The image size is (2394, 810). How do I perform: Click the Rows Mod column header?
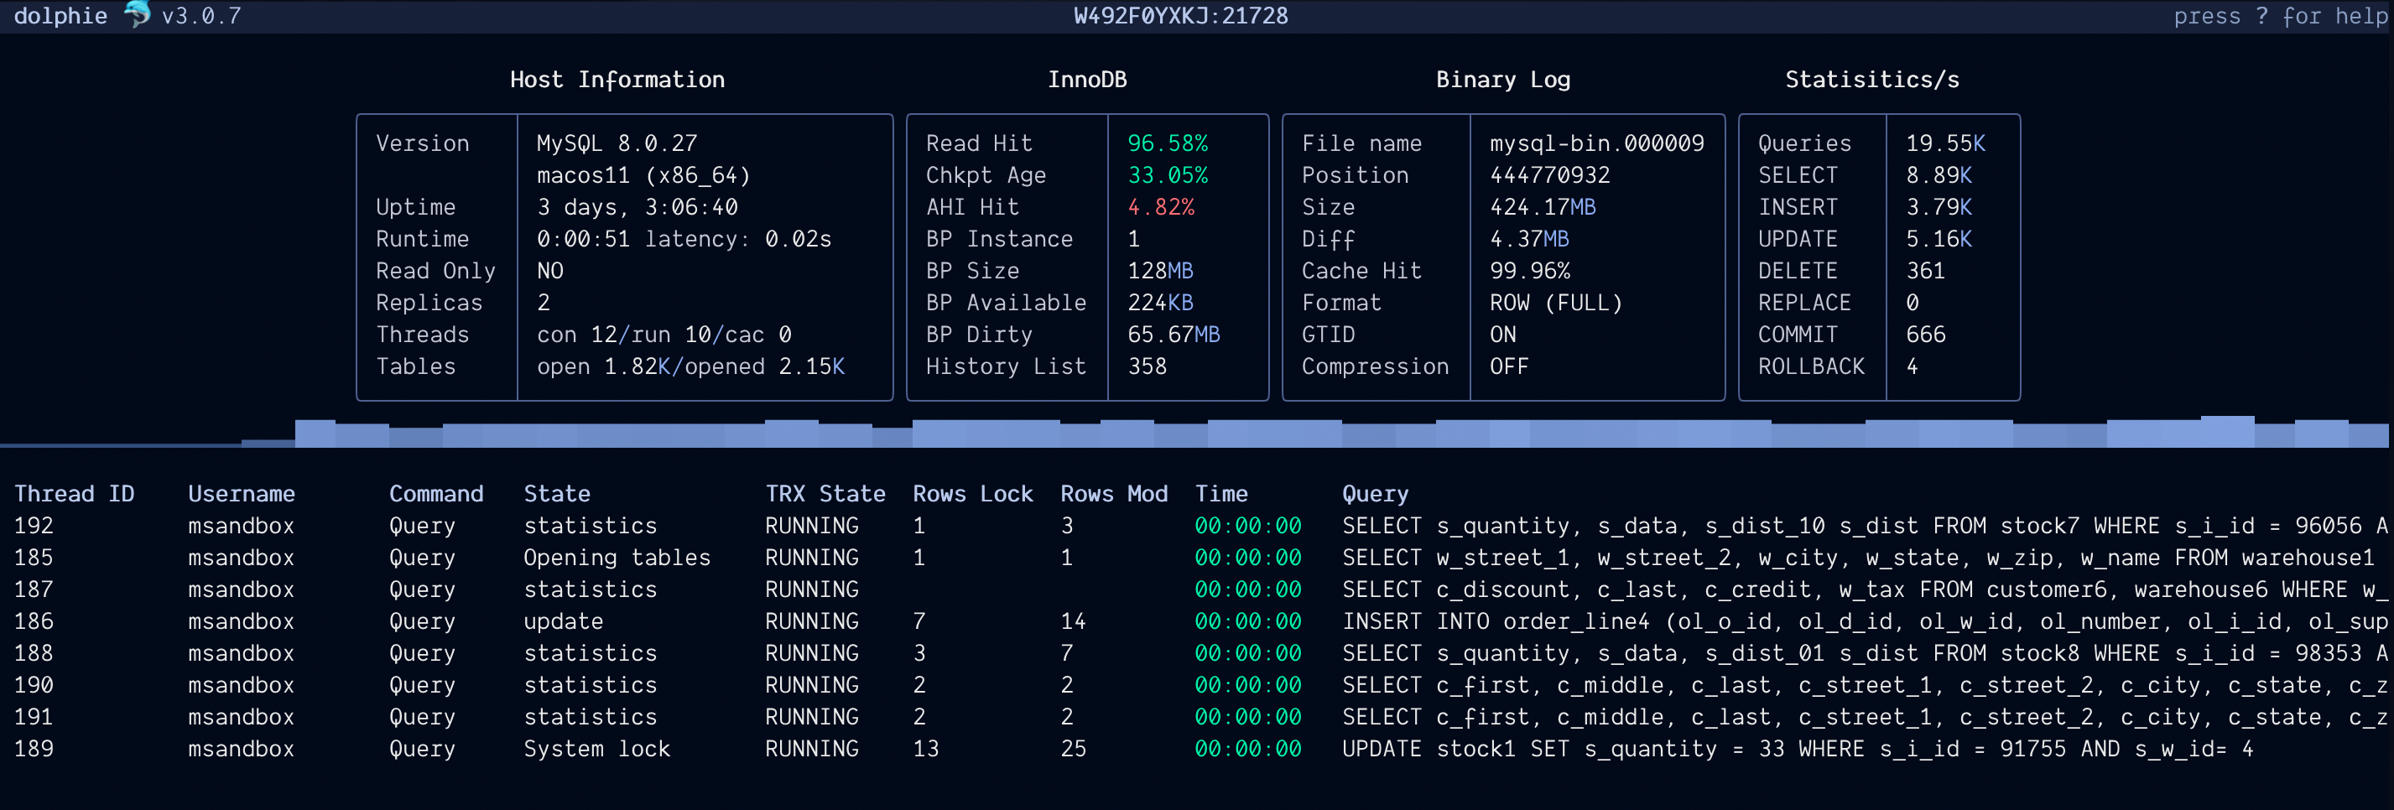pyautogui.click(x=1113, y=493)
